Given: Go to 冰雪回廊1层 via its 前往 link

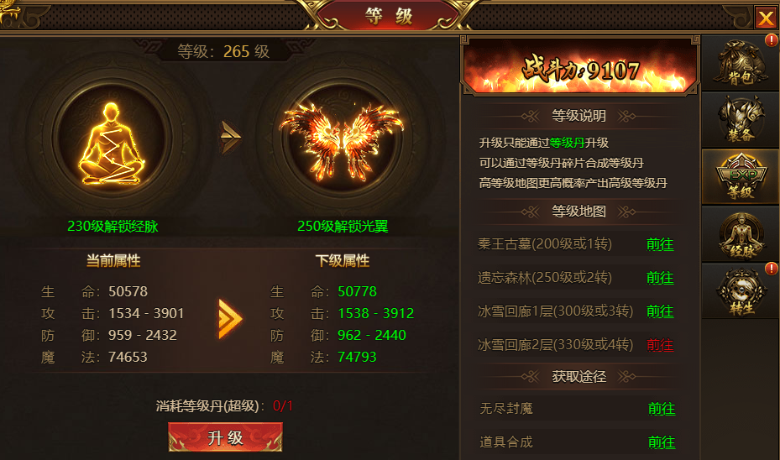Looking at the screenshot, I should pyautogui.click(x=660, y=311).
